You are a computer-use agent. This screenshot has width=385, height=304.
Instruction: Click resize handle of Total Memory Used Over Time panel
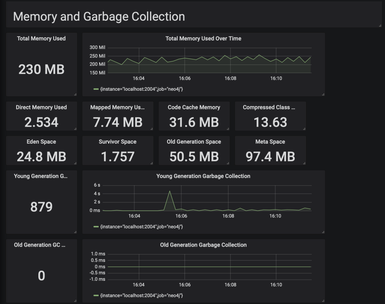pos(323,94)
